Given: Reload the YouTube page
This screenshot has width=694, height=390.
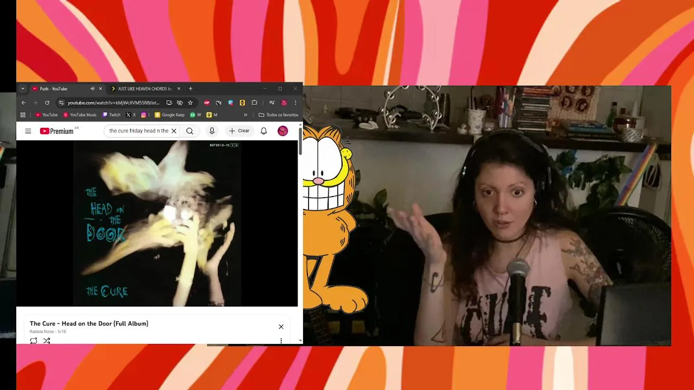Looking at the screenshot, I should (x=47, y=103).
